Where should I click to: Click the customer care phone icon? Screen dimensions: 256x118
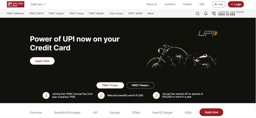point(214,13)
